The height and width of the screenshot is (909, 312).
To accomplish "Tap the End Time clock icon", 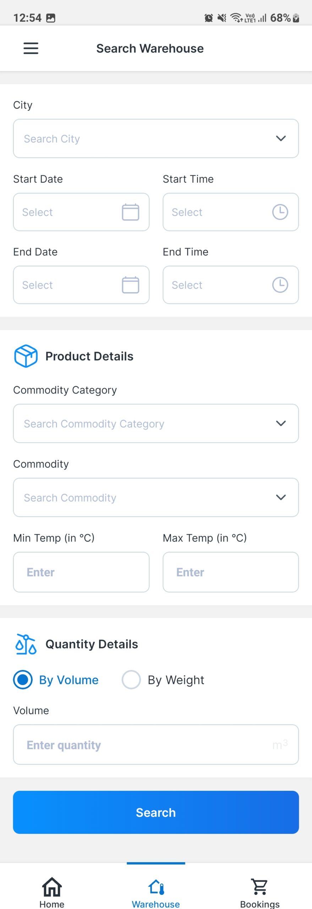I will coord(280,285).
